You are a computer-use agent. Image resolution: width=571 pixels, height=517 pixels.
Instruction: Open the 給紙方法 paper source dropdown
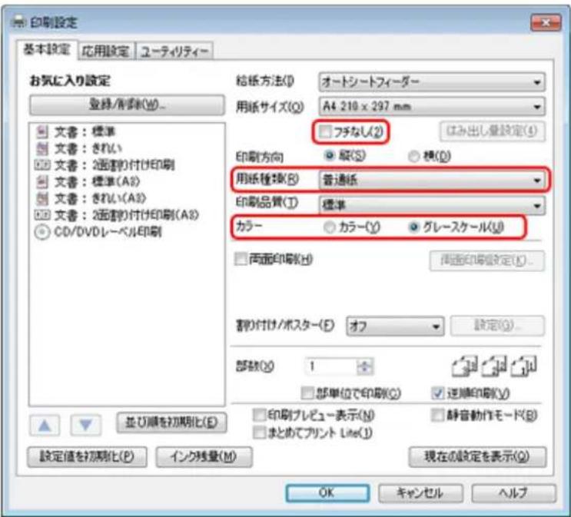(432, 82)
